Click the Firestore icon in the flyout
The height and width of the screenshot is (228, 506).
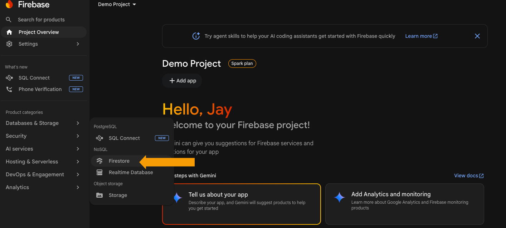pyautogui.click(x=99, y=161)
